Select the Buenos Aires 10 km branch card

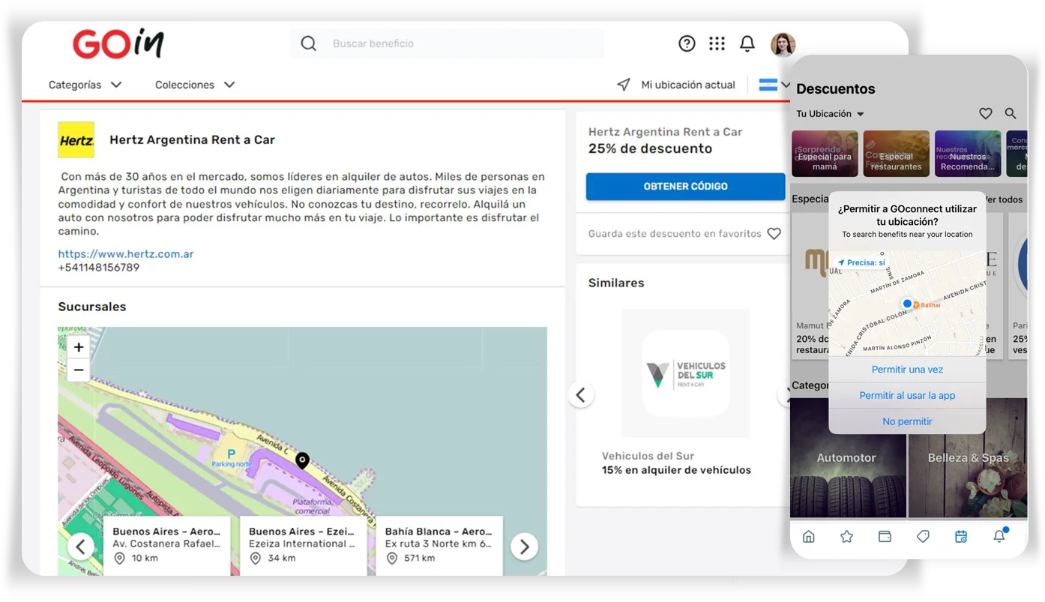click(167, 545)
